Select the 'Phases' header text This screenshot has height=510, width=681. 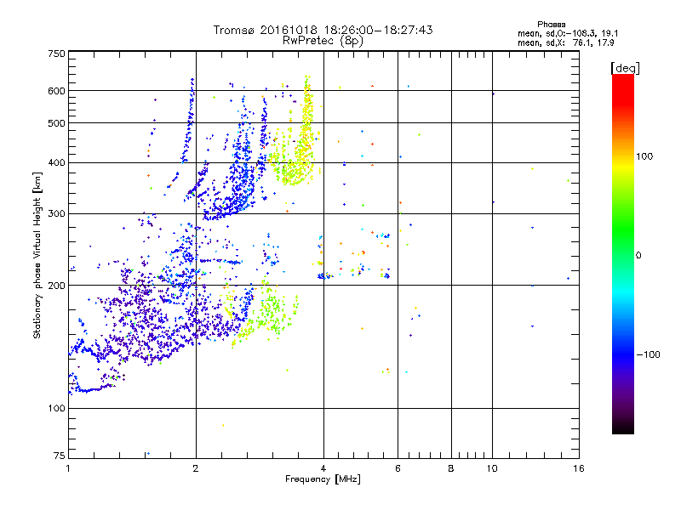551,25
